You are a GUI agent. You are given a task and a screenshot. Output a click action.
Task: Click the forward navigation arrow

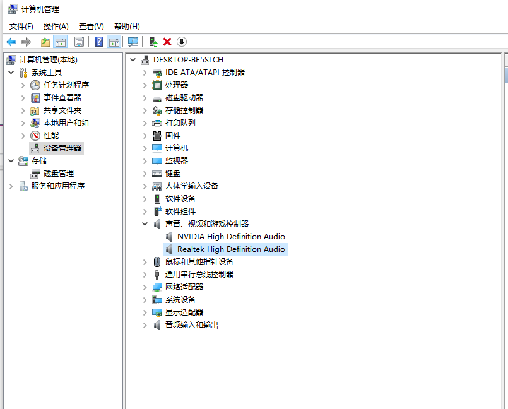pyautogui.click(x=25, y=42)
